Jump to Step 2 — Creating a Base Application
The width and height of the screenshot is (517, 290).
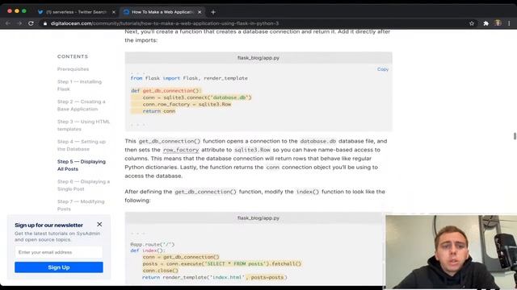(81, 106)
